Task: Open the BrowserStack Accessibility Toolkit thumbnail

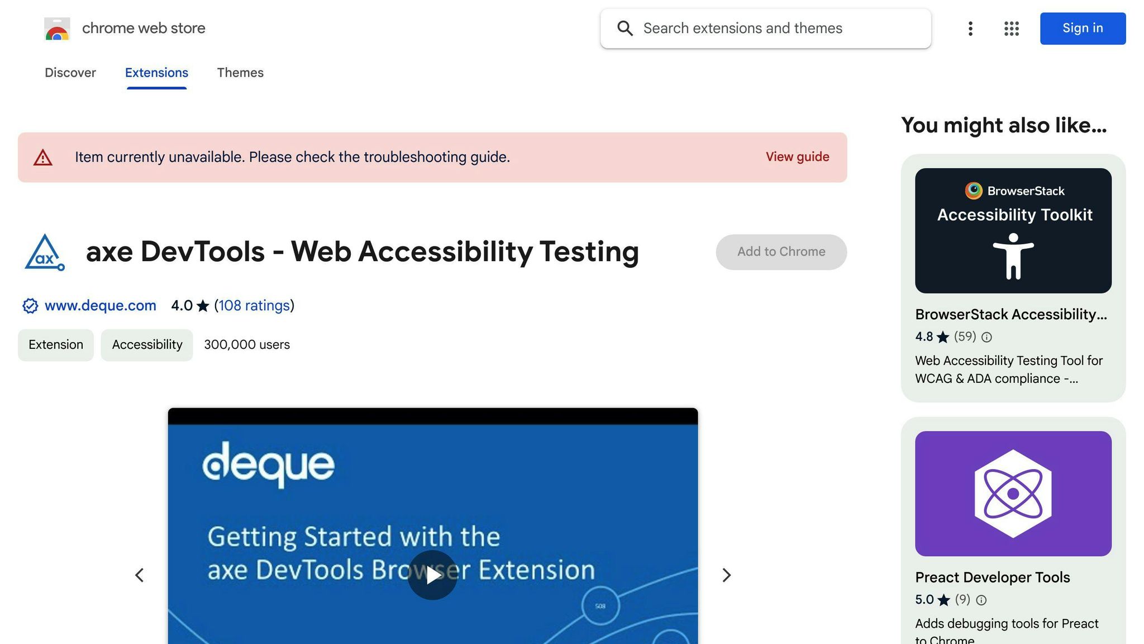Action: [1013, 231]
